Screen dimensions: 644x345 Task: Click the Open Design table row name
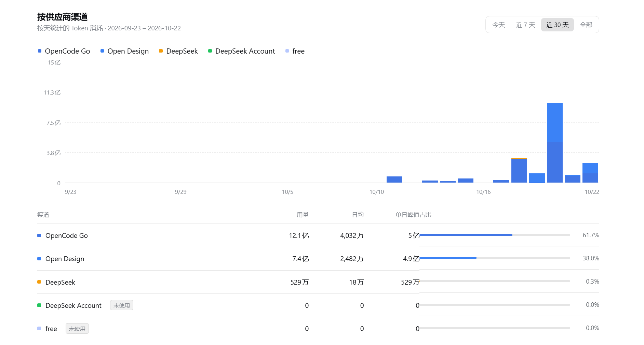(65, 259)
